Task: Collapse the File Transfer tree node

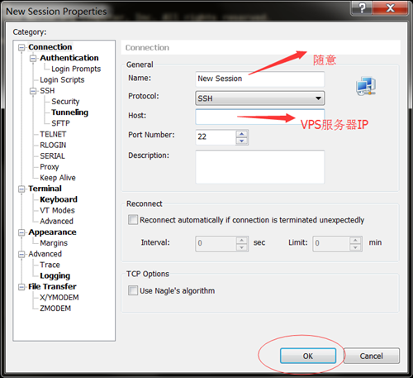Action: point(21,287)
